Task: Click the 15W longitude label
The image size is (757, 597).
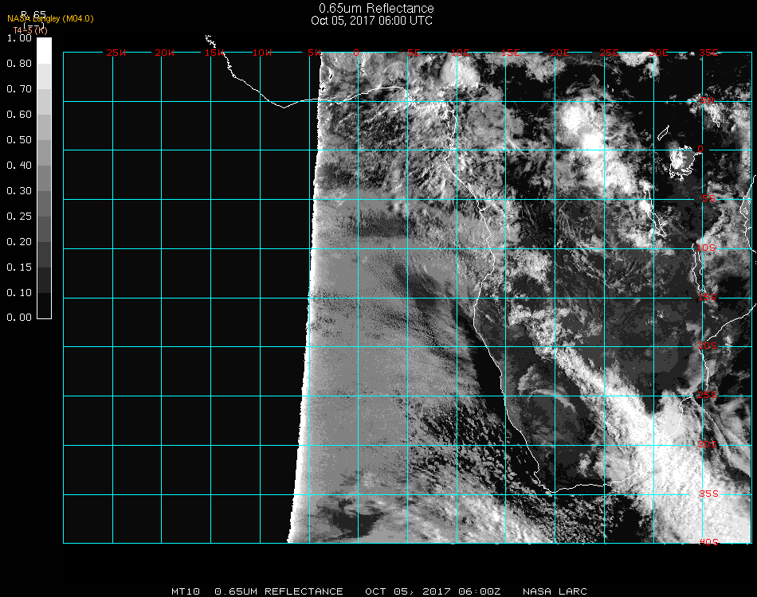Action: pos(214,53)
